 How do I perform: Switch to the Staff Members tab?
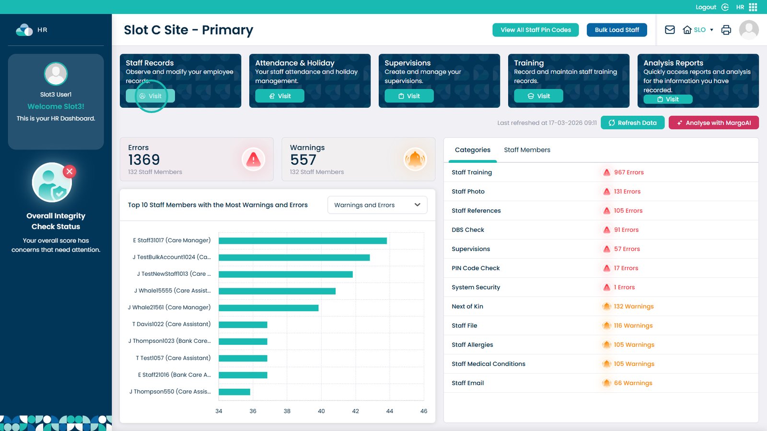click(x=527, y=150)
